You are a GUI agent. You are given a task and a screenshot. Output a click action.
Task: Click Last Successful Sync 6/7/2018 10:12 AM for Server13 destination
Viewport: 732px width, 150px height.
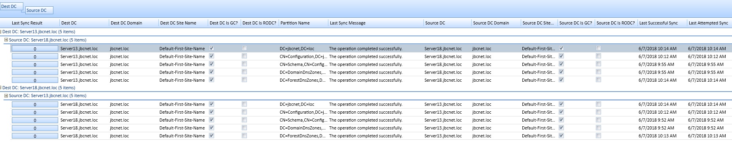pos(657,56)
